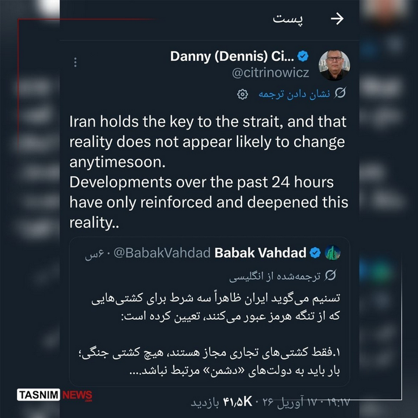Click the icon beside ترجمه‌شده از انگلیسی
418x418 pixels.
[331, 275]
